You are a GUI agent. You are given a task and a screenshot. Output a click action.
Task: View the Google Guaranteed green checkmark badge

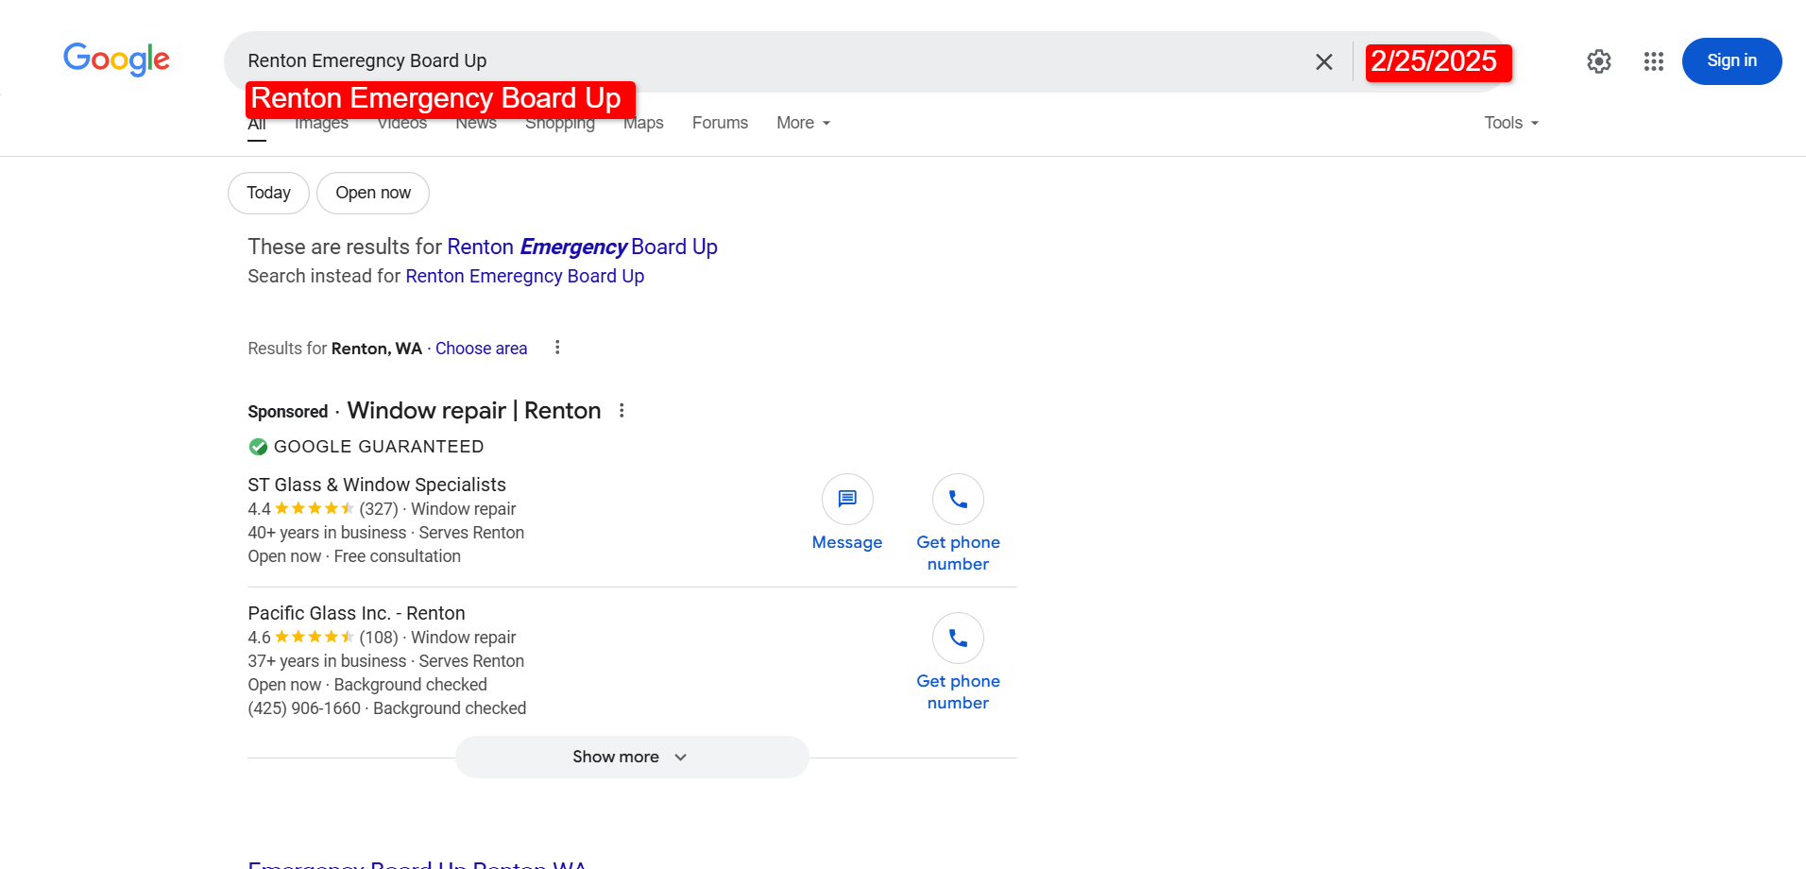click(258, 447)
